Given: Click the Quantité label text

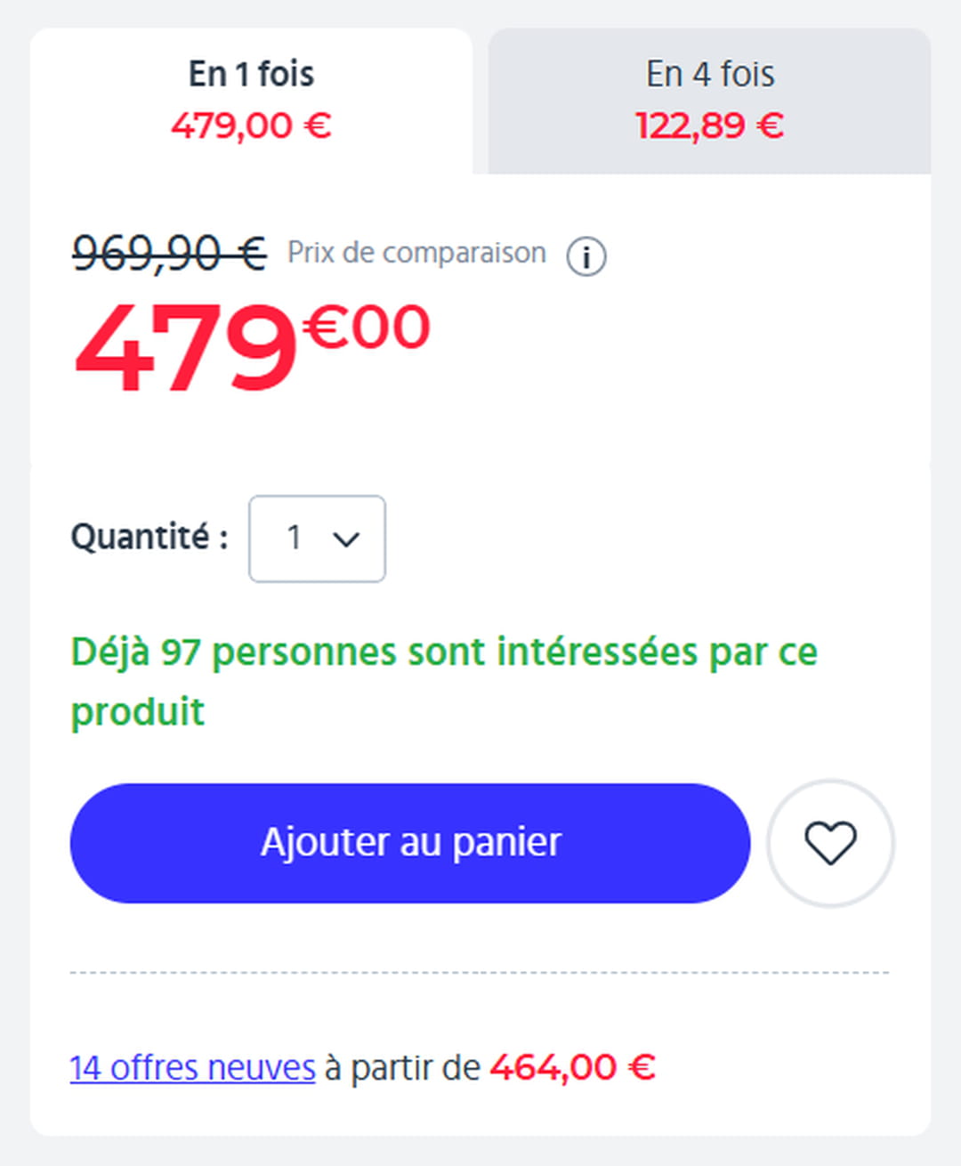Looking at the screenshot, I should (x=149, y=537).
